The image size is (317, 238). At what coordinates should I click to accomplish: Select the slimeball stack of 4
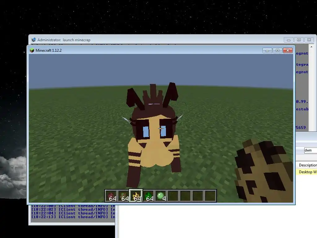161,196
